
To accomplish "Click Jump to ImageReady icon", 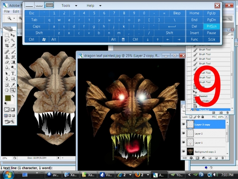I will [x=10, y=122].
